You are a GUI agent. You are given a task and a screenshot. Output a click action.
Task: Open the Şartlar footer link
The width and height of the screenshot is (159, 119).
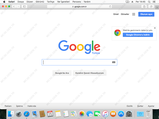140,106
